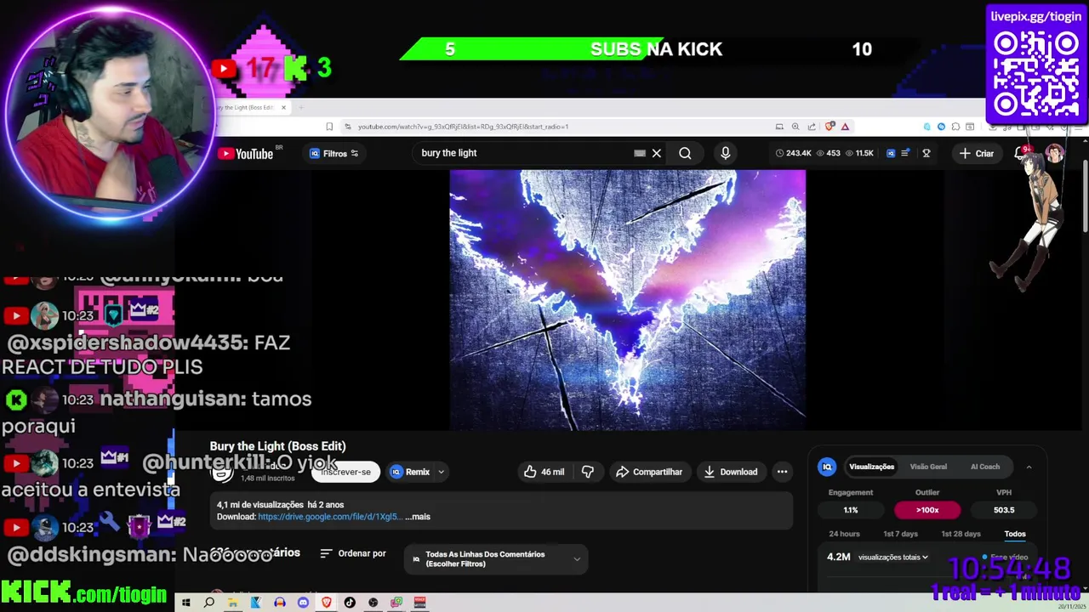This screenshot has height=612, width=1089.
Task: Click the Brave rewards triangle icon
Action: 845,127
